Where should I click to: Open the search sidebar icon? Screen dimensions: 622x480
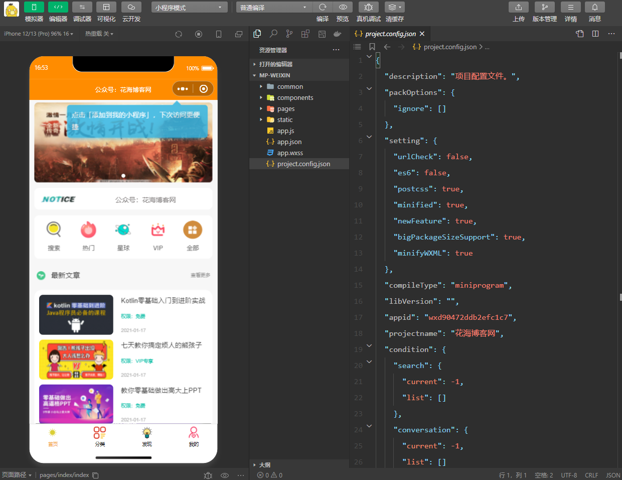tap(273, 34)
